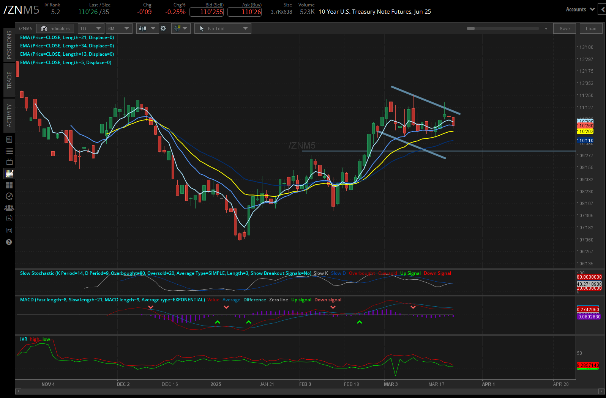Click the MACD study label

pyautogui.click(x=112, y=300)
